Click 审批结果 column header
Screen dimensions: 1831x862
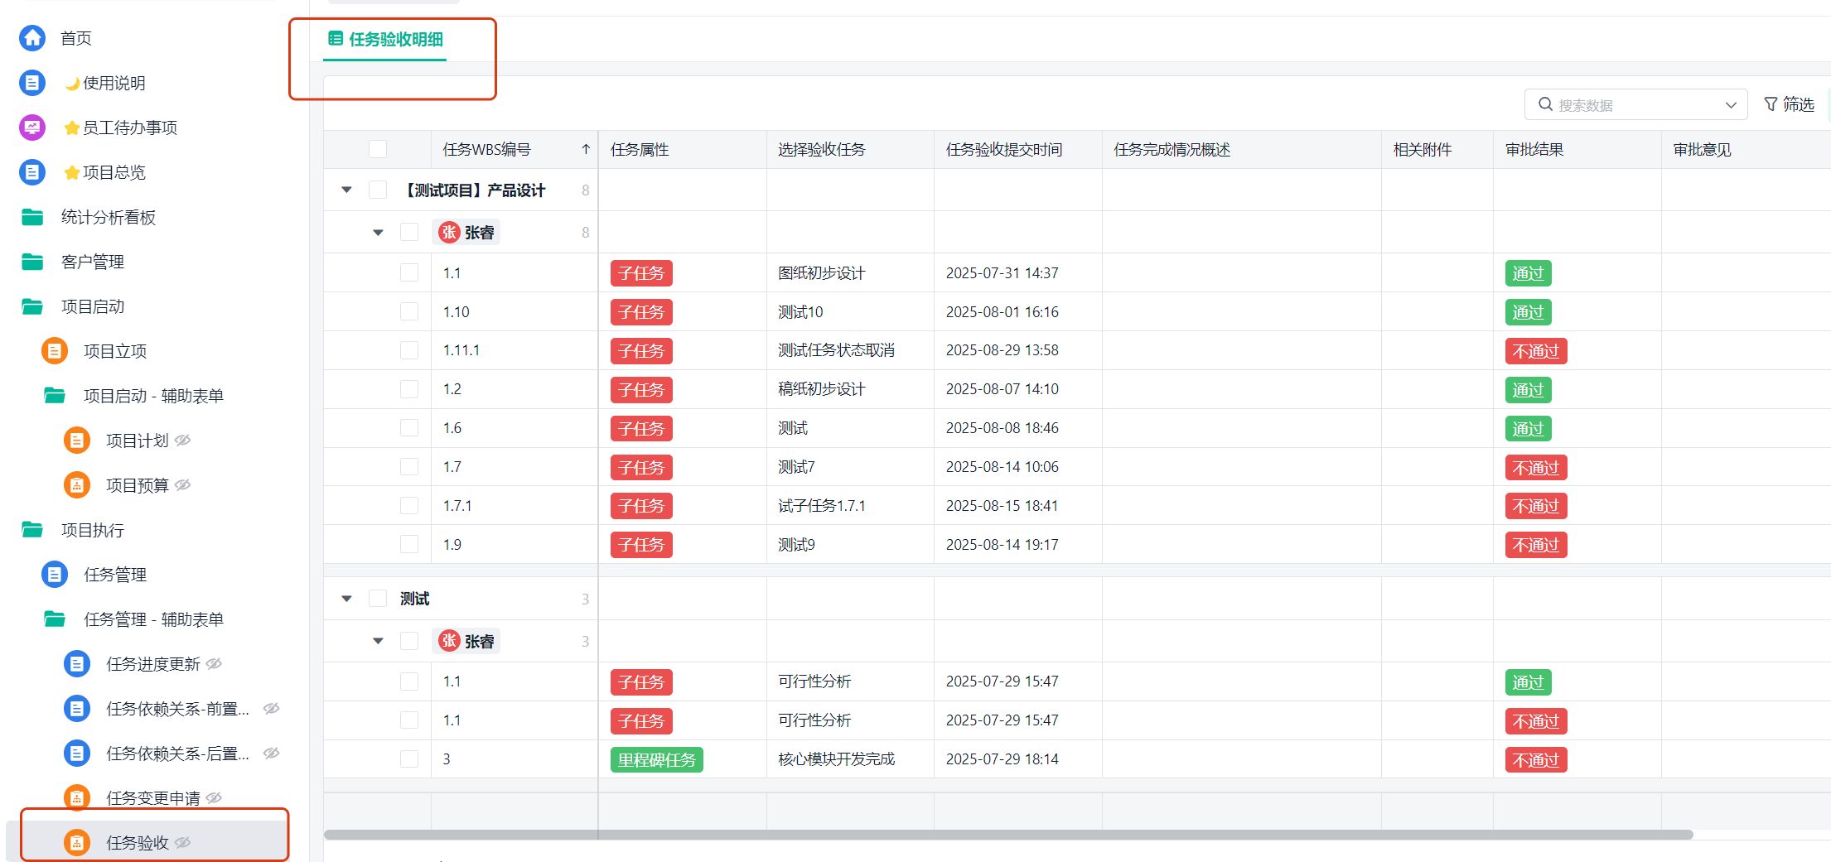pyautogui.click(x=1577, y=150)
